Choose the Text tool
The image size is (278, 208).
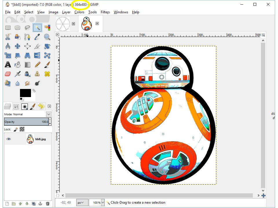tap(8, 64)
